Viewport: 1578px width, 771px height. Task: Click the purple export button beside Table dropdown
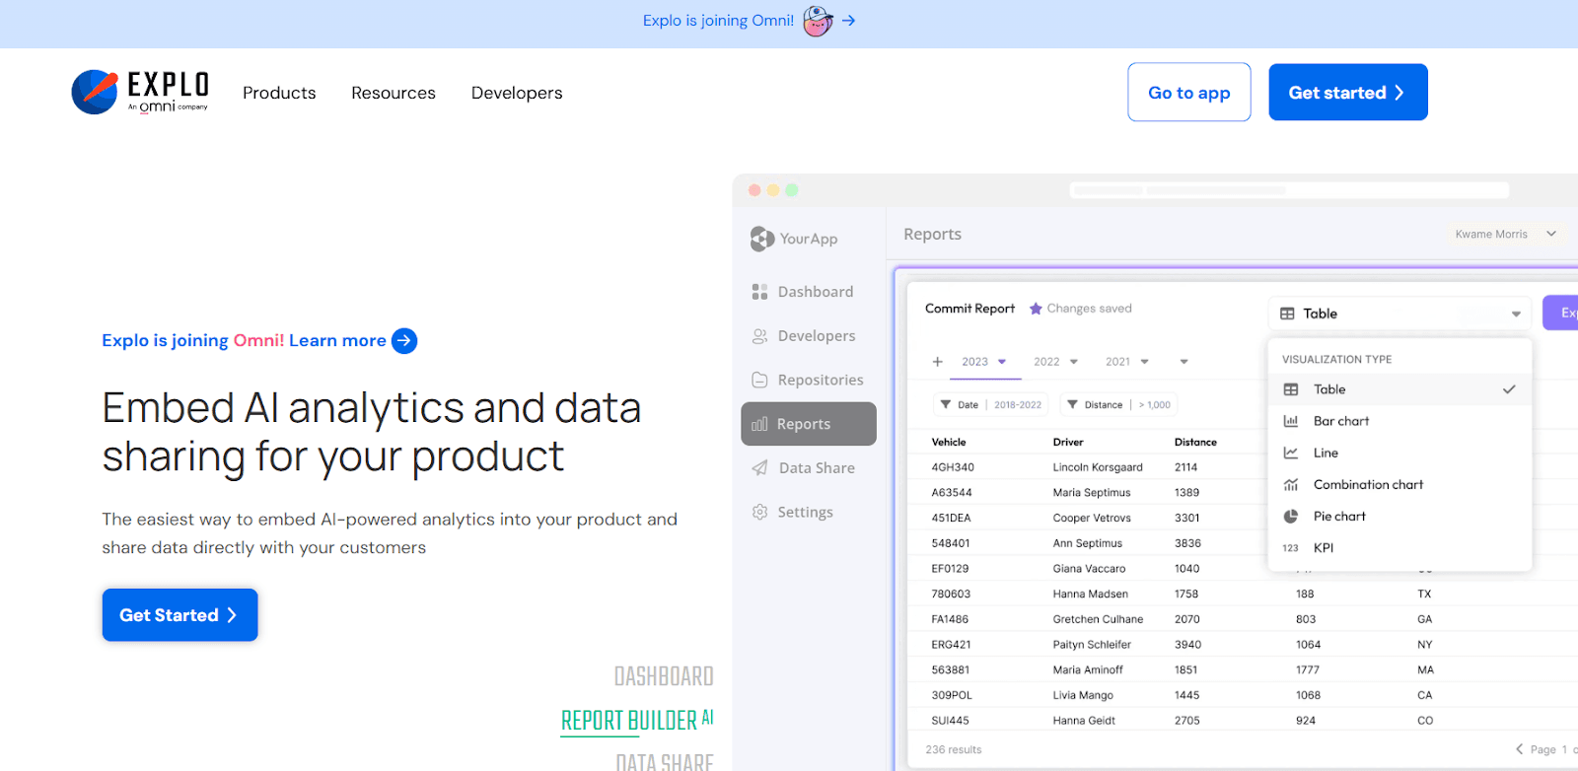pos(1560,313)
